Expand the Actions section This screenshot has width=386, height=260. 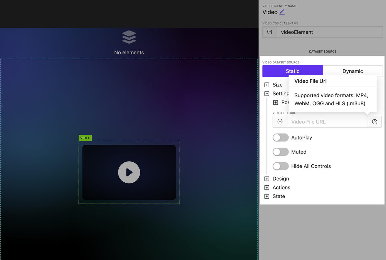(267, 187)
